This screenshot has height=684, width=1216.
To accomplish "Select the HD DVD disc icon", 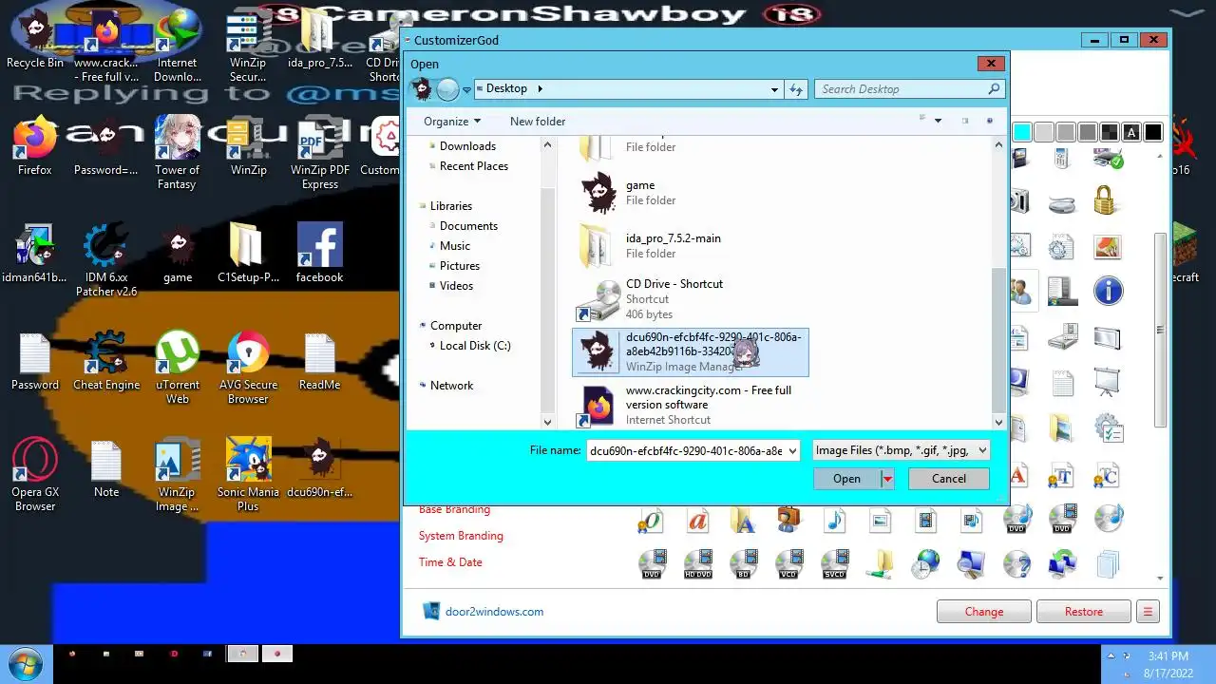I will (698, 564).
